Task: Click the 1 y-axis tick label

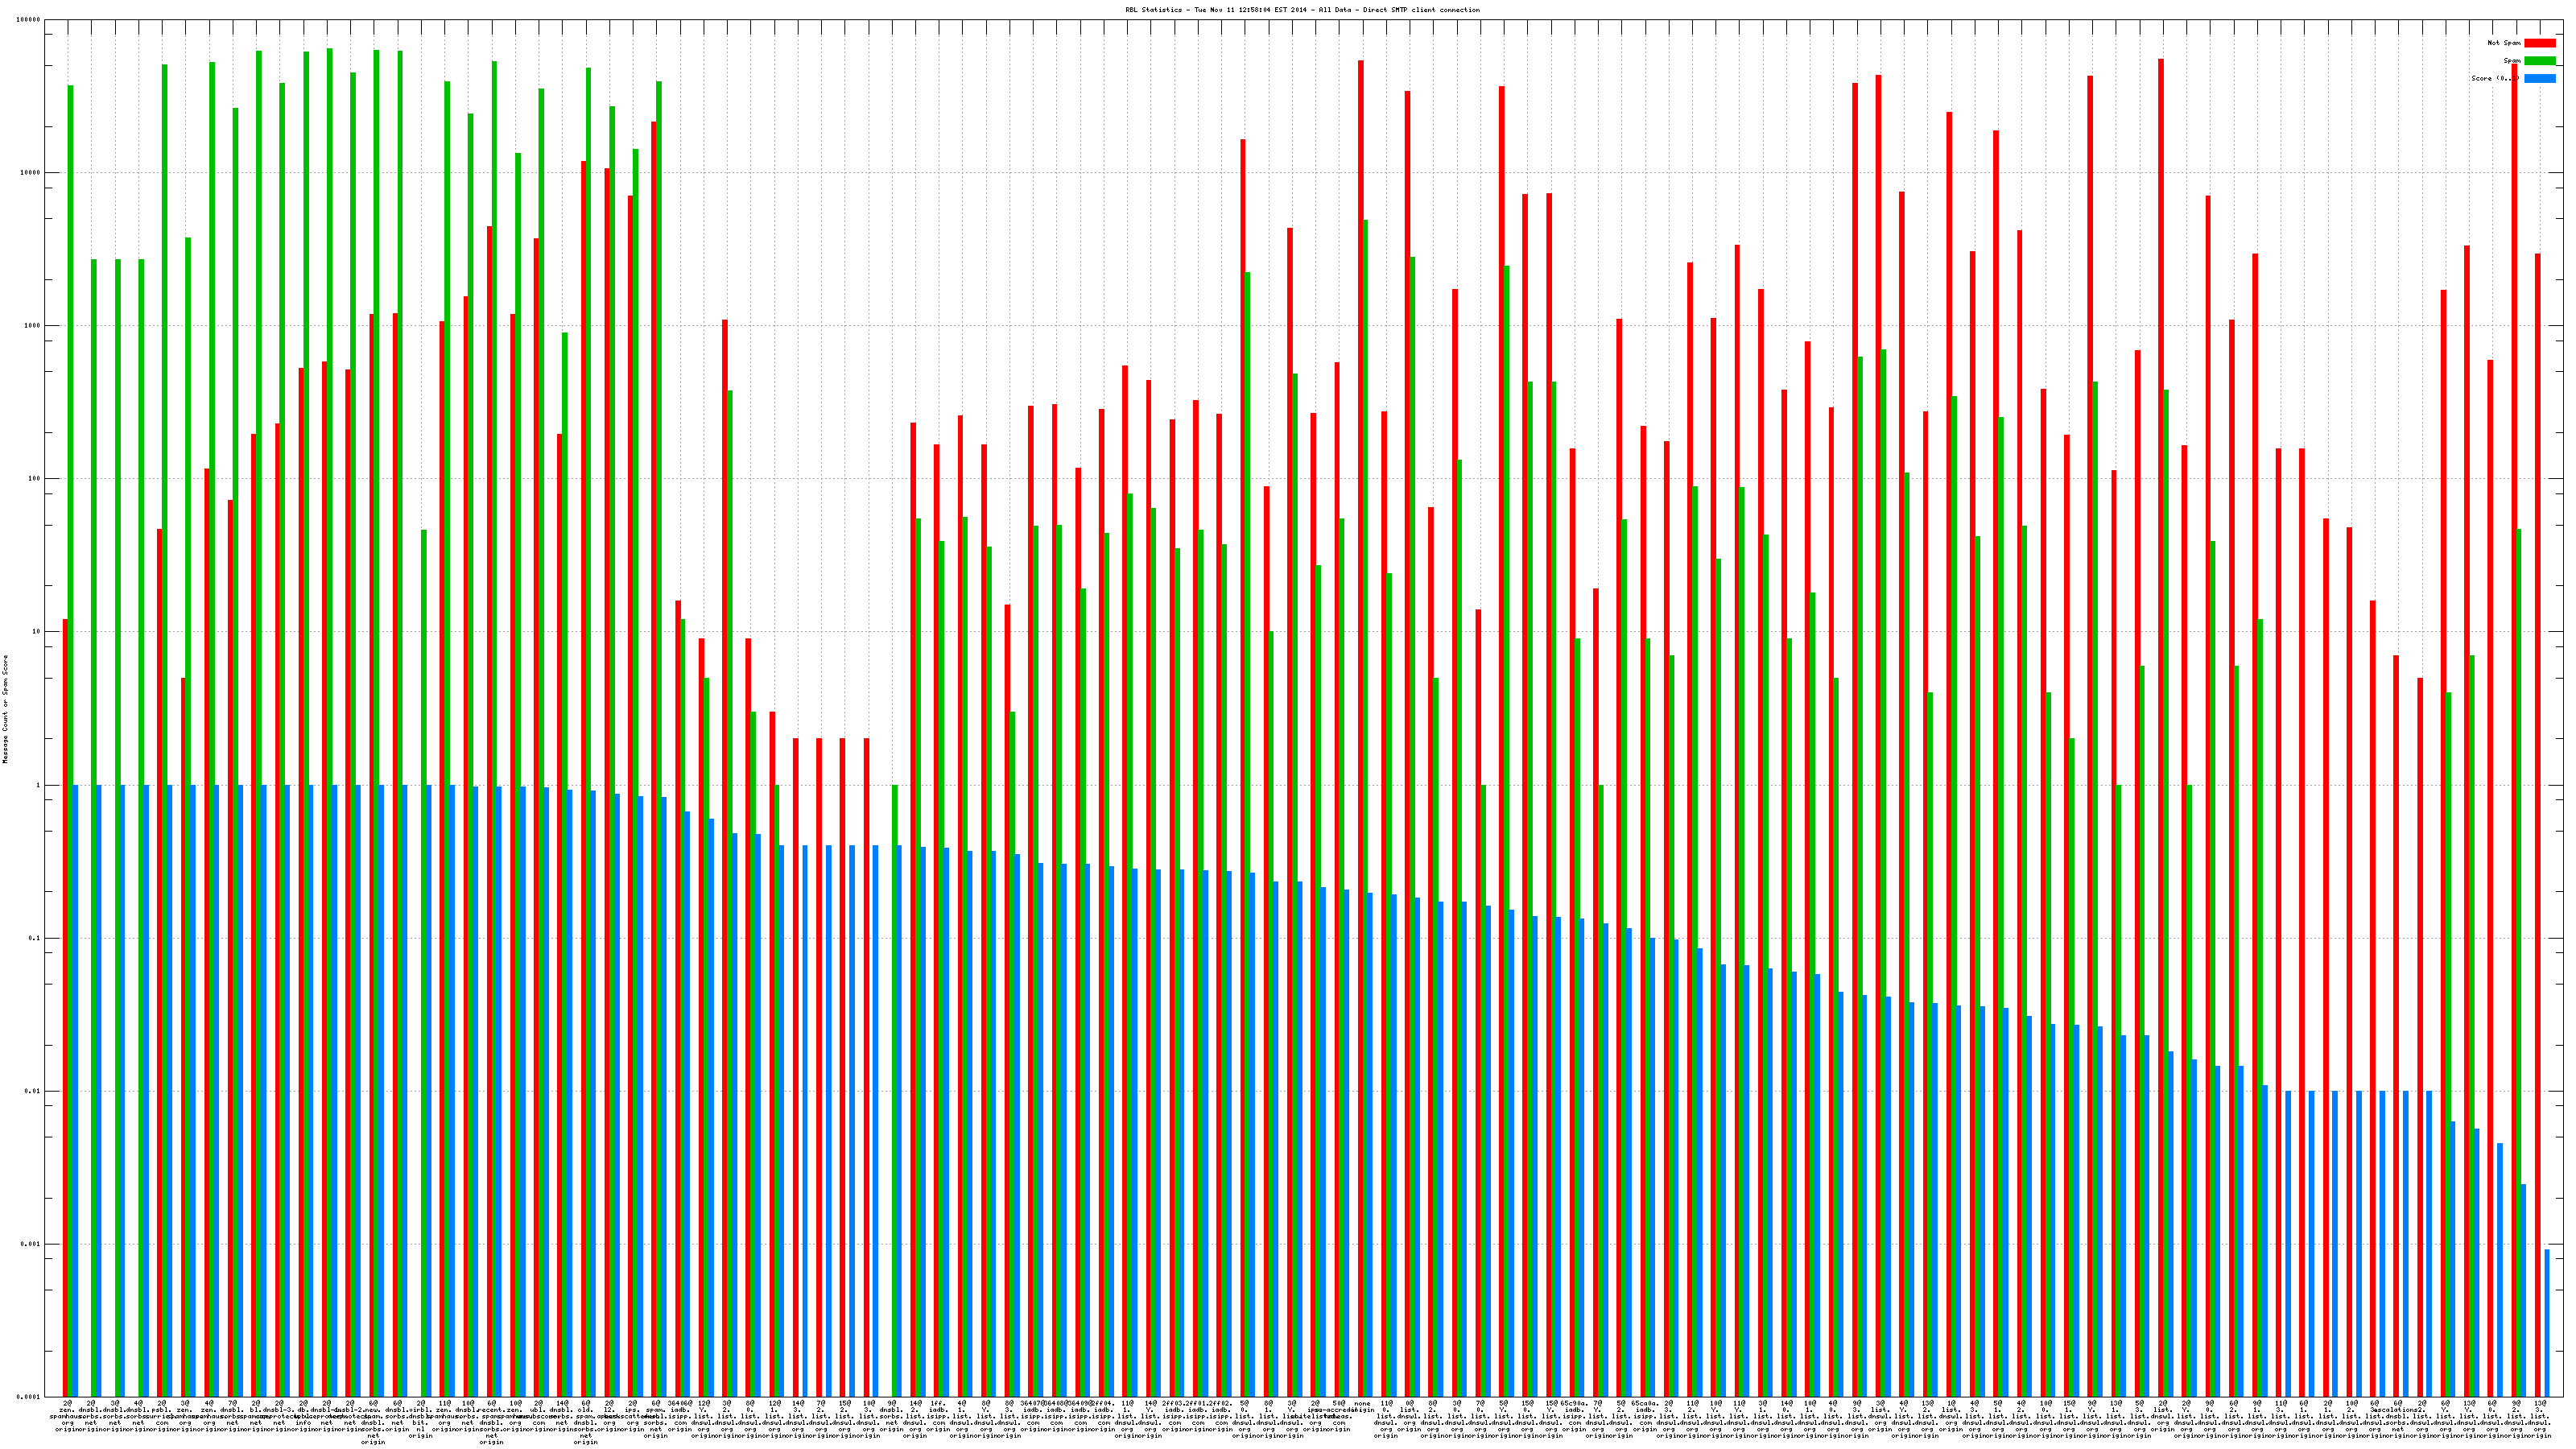Action: pyautogui.click(x=37, y=785)
